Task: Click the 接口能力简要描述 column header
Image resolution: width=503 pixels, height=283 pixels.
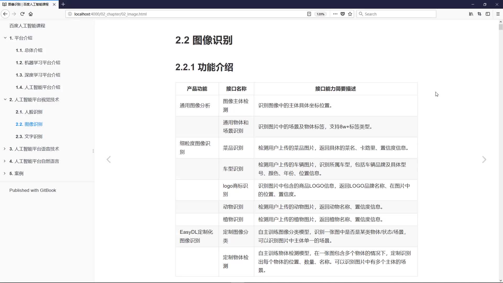Action: coord(336,89)
